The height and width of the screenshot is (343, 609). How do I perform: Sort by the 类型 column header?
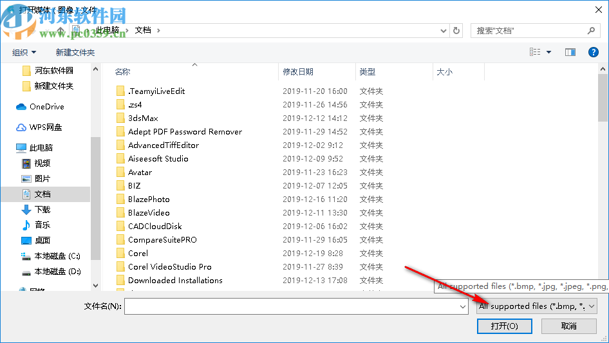tap(367, 72)
